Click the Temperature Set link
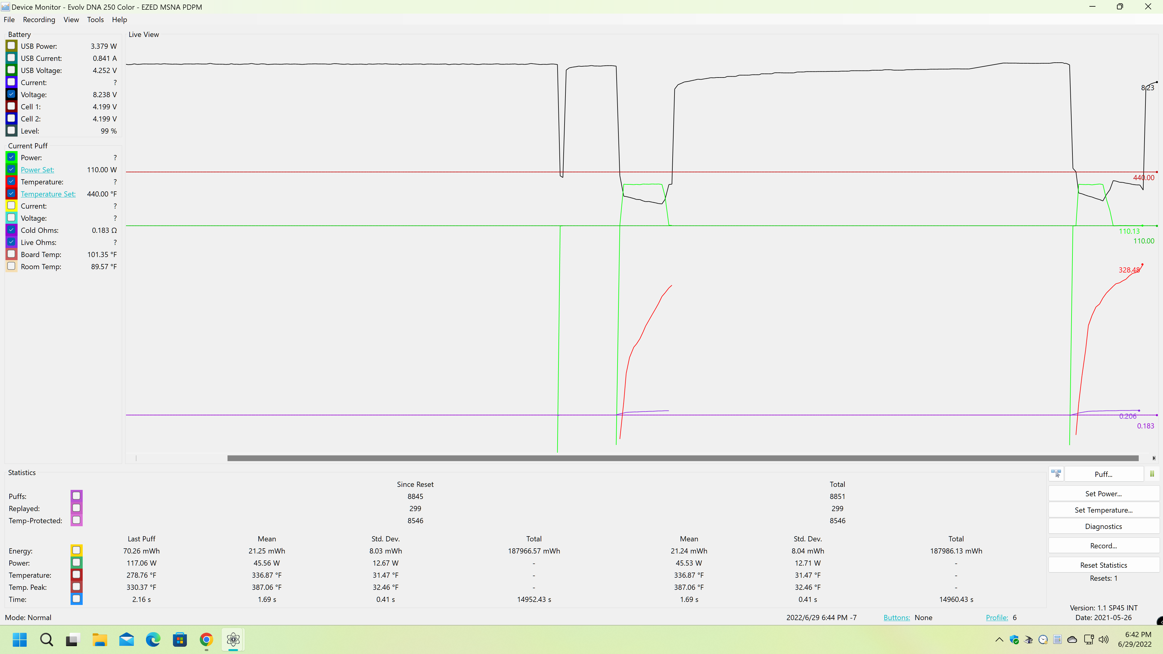The height and width of the screenshot is (654, 1163). 48,194
